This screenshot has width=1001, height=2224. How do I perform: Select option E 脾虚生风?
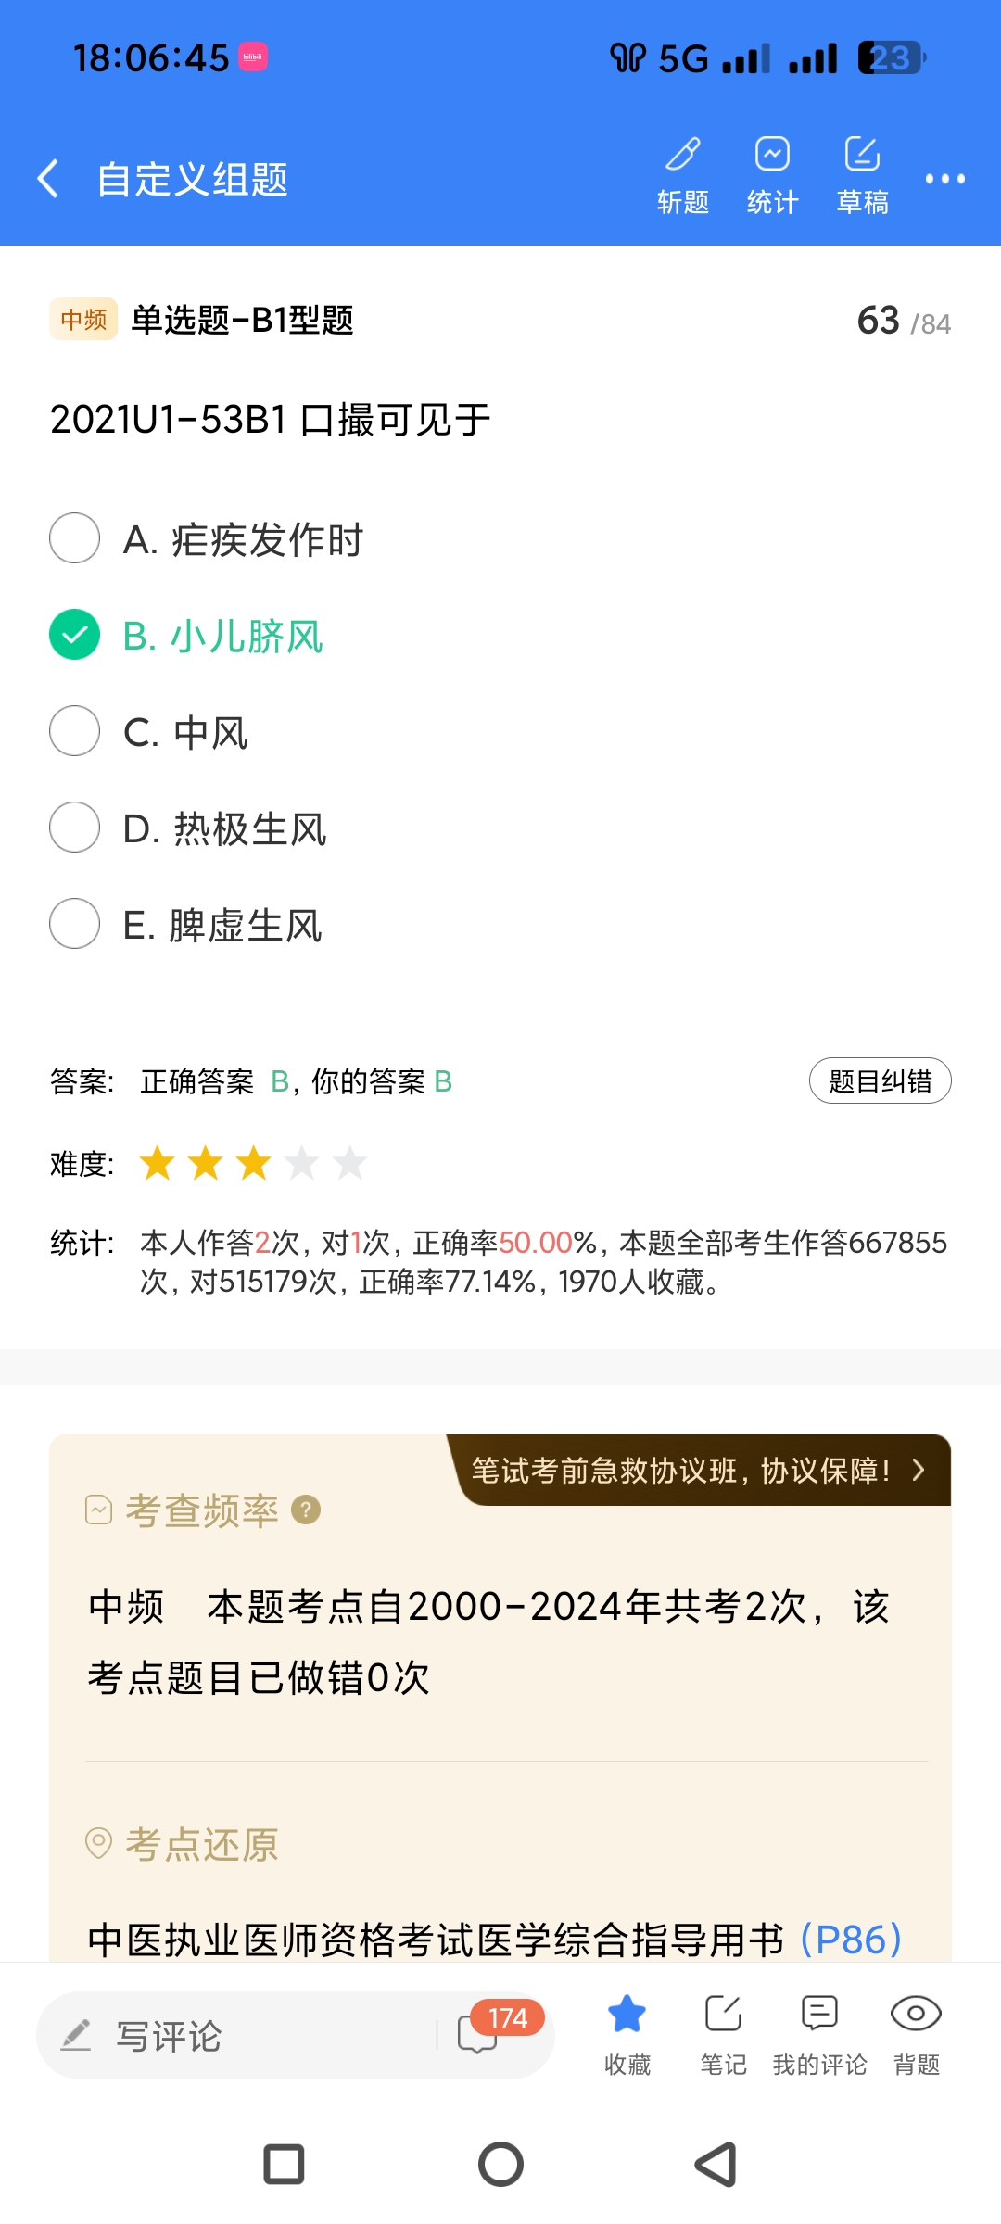point(75,924)
